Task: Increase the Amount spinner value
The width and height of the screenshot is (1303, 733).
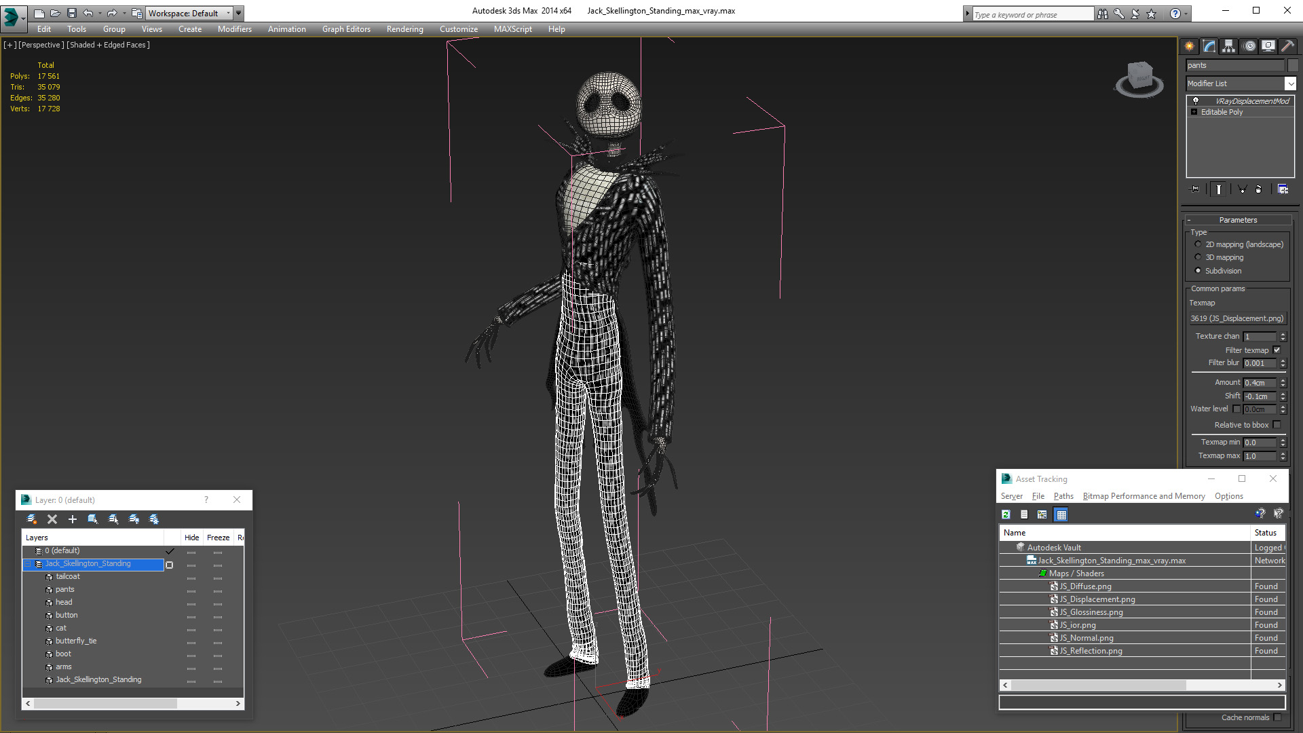Action: [x=1283, y=381]
